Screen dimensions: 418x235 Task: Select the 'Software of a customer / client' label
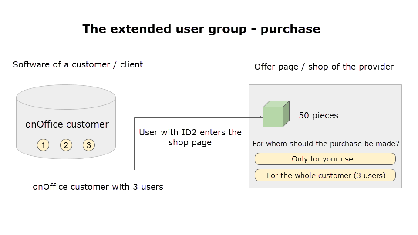(78, 65)
